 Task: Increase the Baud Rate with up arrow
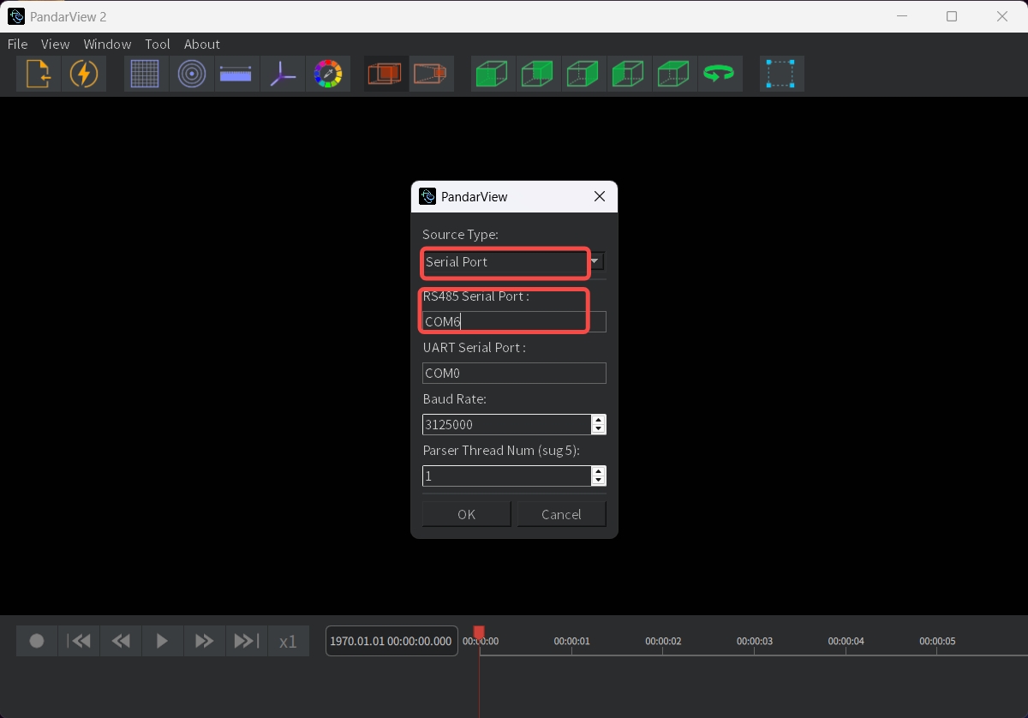[599, 420]
